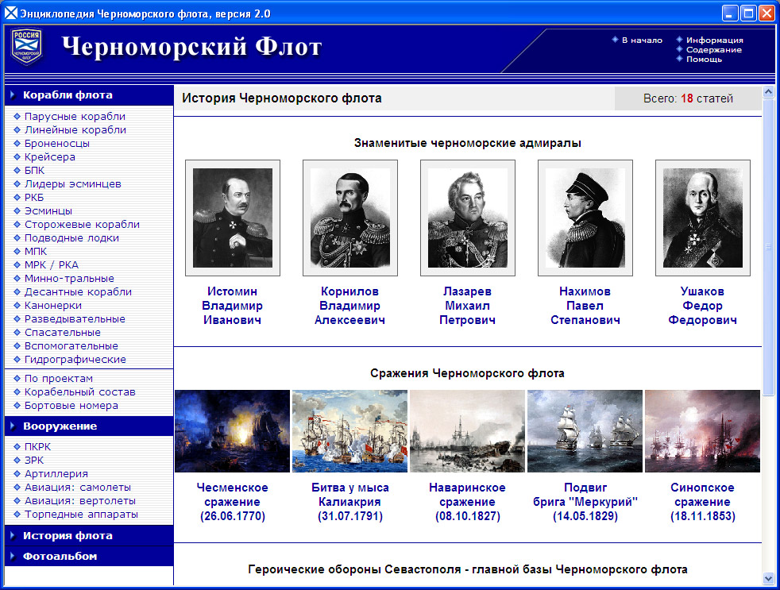This screenshot has width=780, height=590.
Task: Open Минно-тральные category
Action: pyautogui.click(x=69, y=278)
